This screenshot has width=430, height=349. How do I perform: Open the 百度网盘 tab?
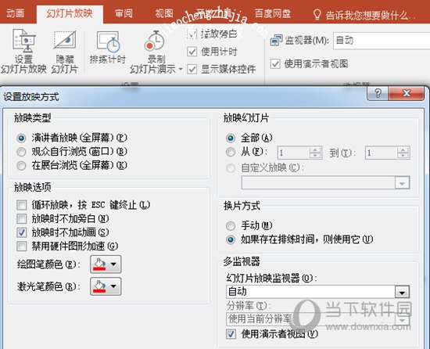coord(273,13)
